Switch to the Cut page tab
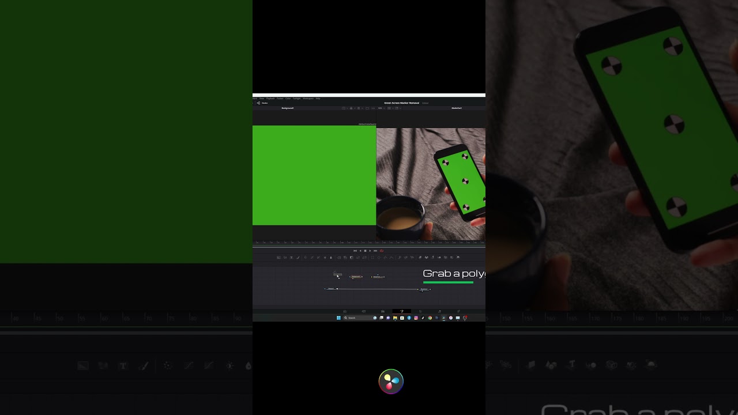Image resolution: width=738 pixels, height=415 pixels. 364,311
